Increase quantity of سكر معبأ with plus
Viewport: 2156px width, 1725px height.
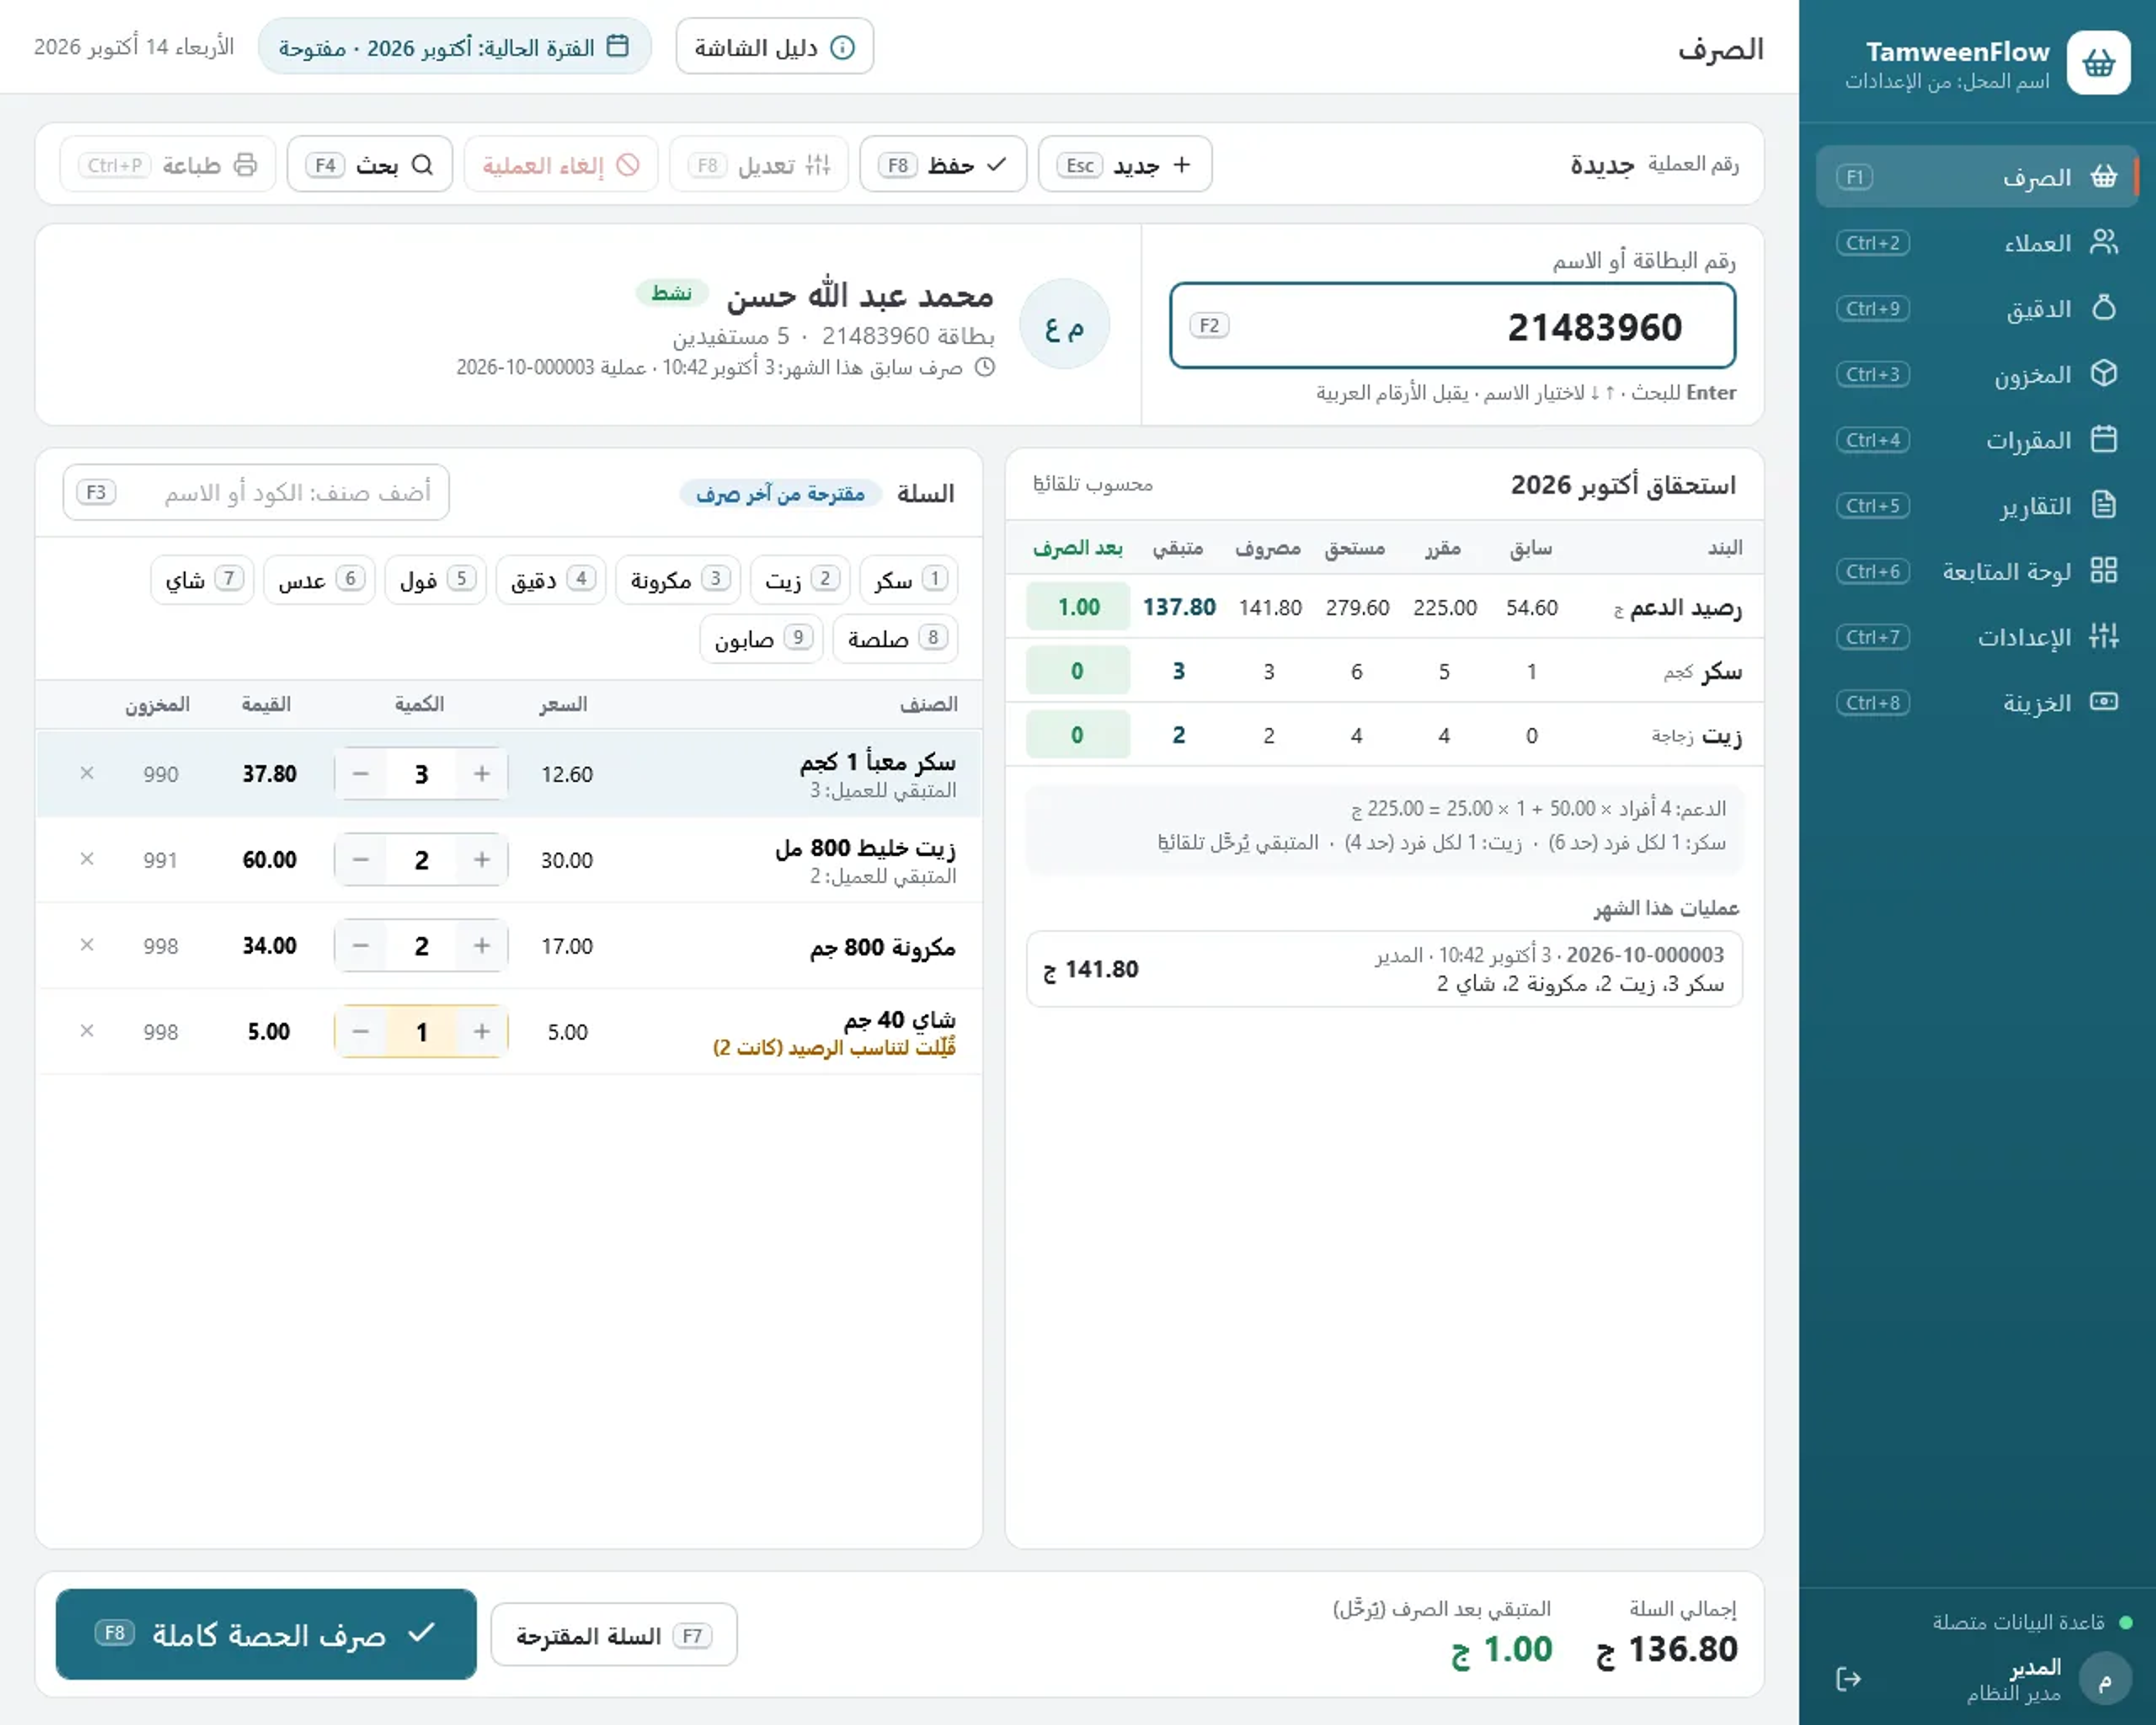click(481, 774)
